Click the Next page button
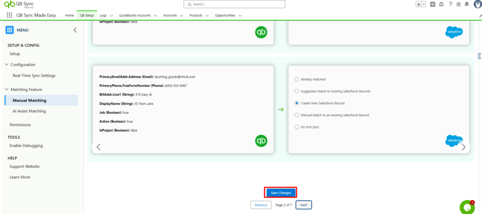Screen dimensions: 482x214 pos(304,205)
